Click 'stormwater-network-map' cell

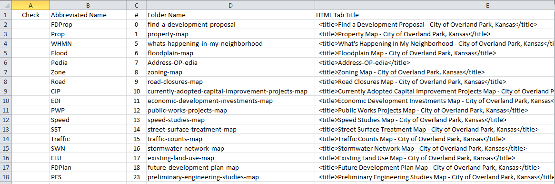pos(230,149)
